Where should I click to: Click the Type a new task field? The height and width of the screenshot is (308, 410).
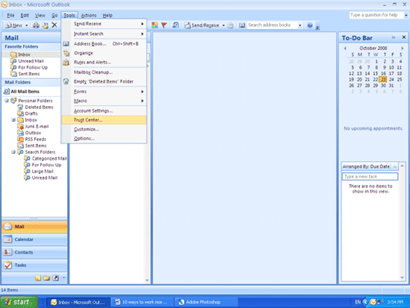pyautogui.click(x=370, y=177)
